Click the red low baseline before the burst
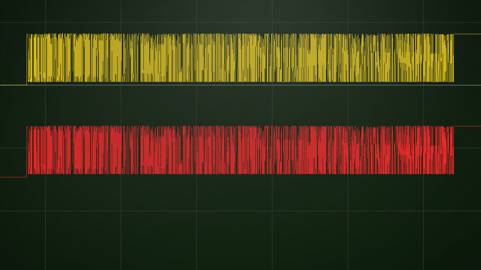 [x=13, y=177]
